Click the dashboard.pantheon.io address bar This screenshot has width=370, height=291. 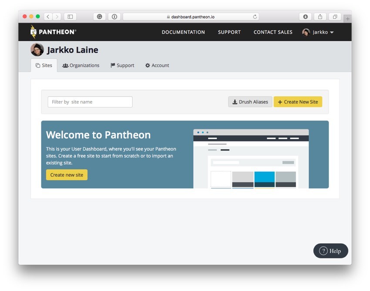[191, 17]
